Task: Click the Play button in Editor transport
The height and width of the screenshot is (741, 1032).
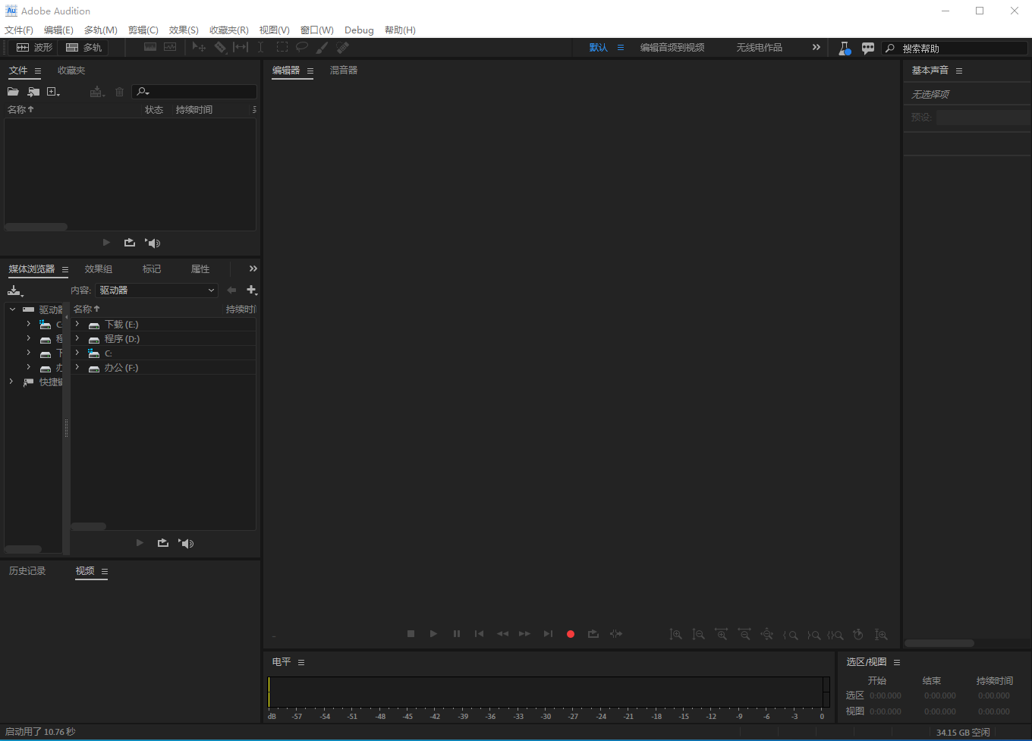Action: coord(433,634)
